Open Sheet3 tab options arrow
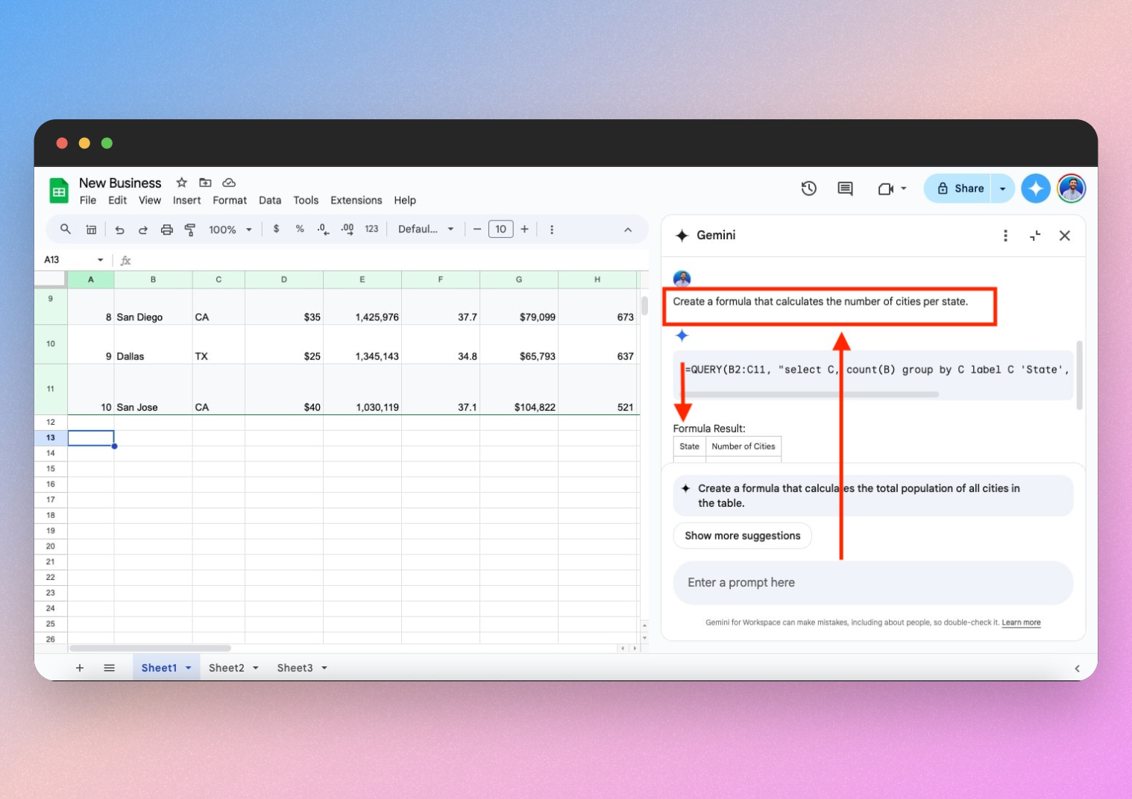The image size is (1132, 799). tap(324, 668)
